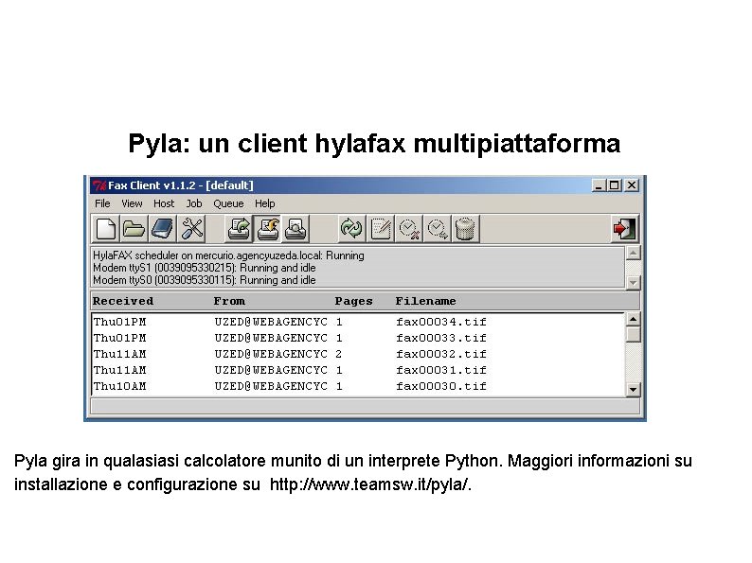752x563 pixels.
Task: Click fax list scrollbar up arrow
Action: [634, 319]
